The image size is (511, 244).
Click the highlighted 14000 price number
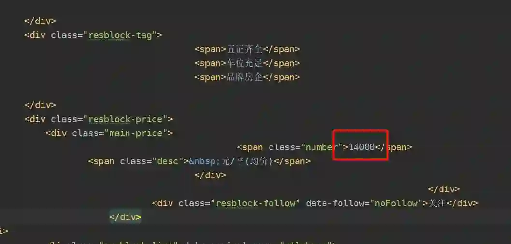pos(361,147)
